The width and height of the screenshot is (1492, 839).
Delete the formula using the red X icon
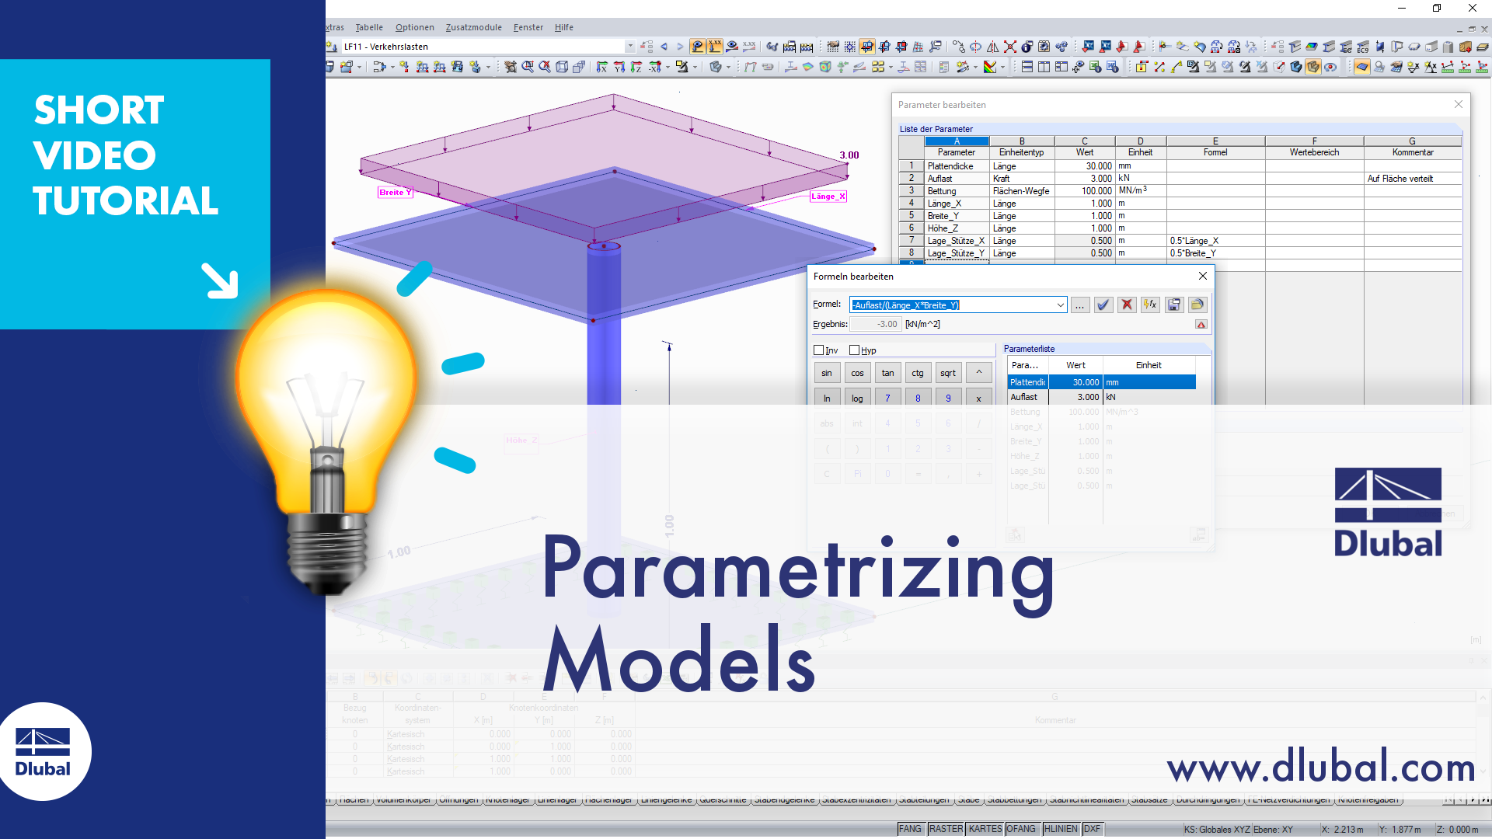pyautogui.click(x=1127, y=305)
